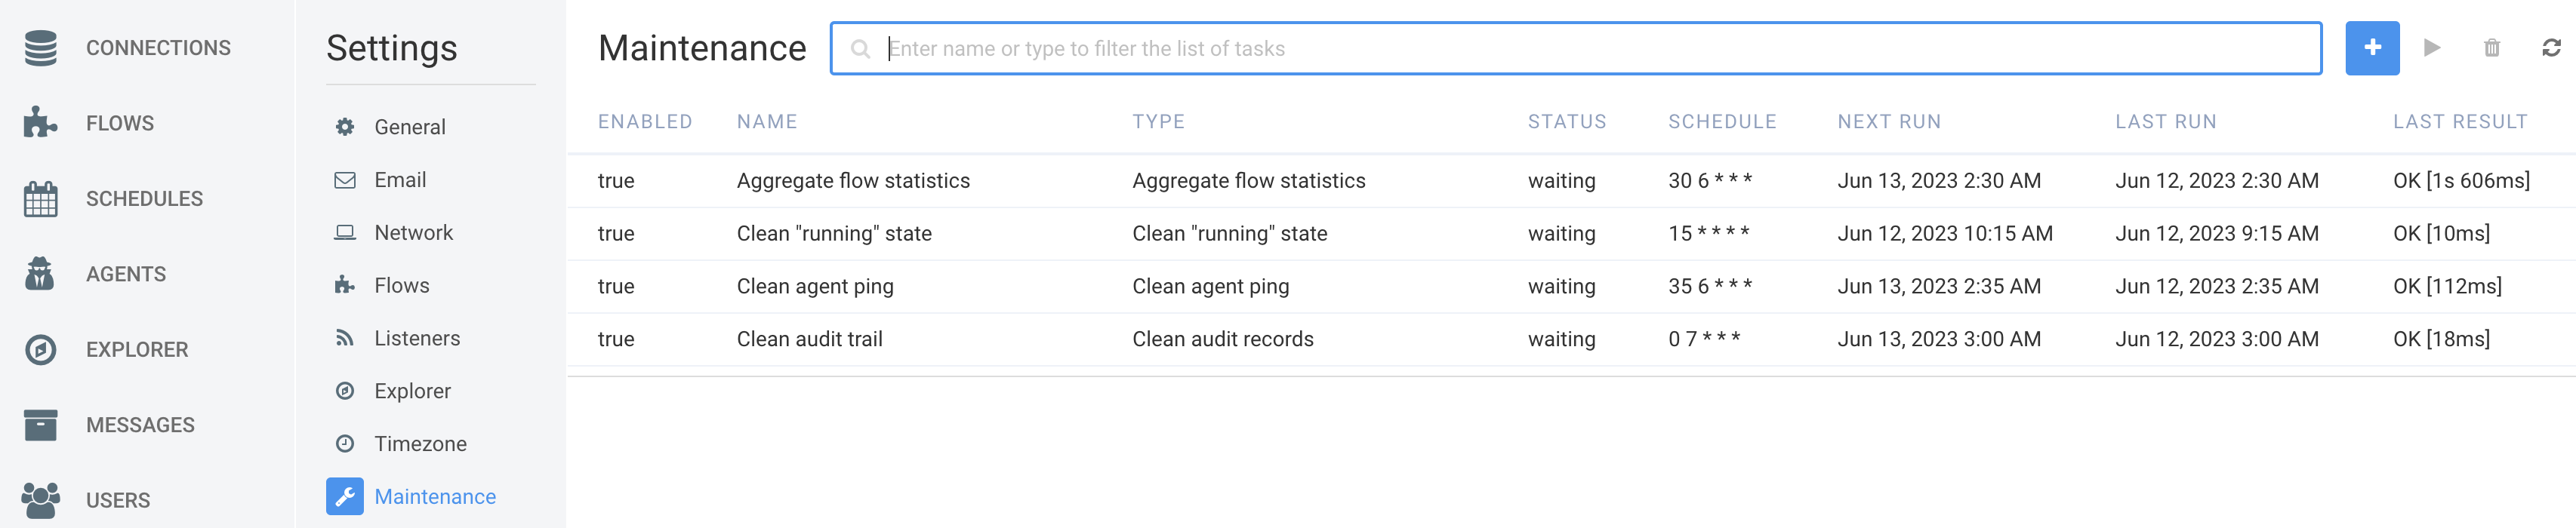Screen dimensions: 2576x528
Task: Select Timezone settings
Action: coord(420,444)
